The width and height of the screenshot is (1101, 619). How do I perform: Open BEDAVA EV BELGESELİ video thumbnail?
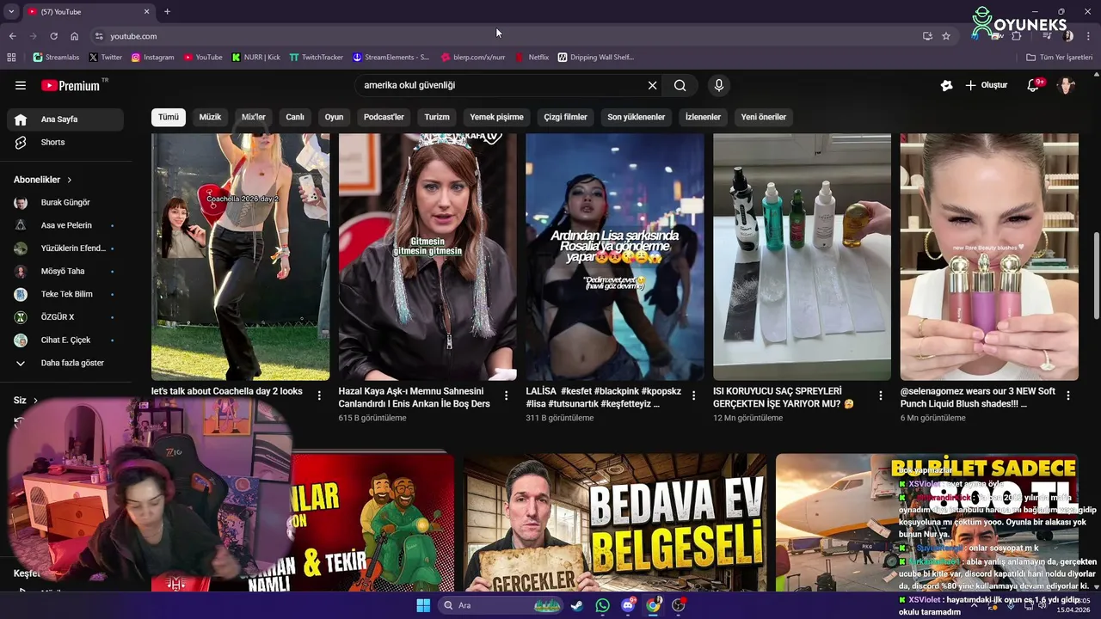pyautogui.click(x=615, y=523)
